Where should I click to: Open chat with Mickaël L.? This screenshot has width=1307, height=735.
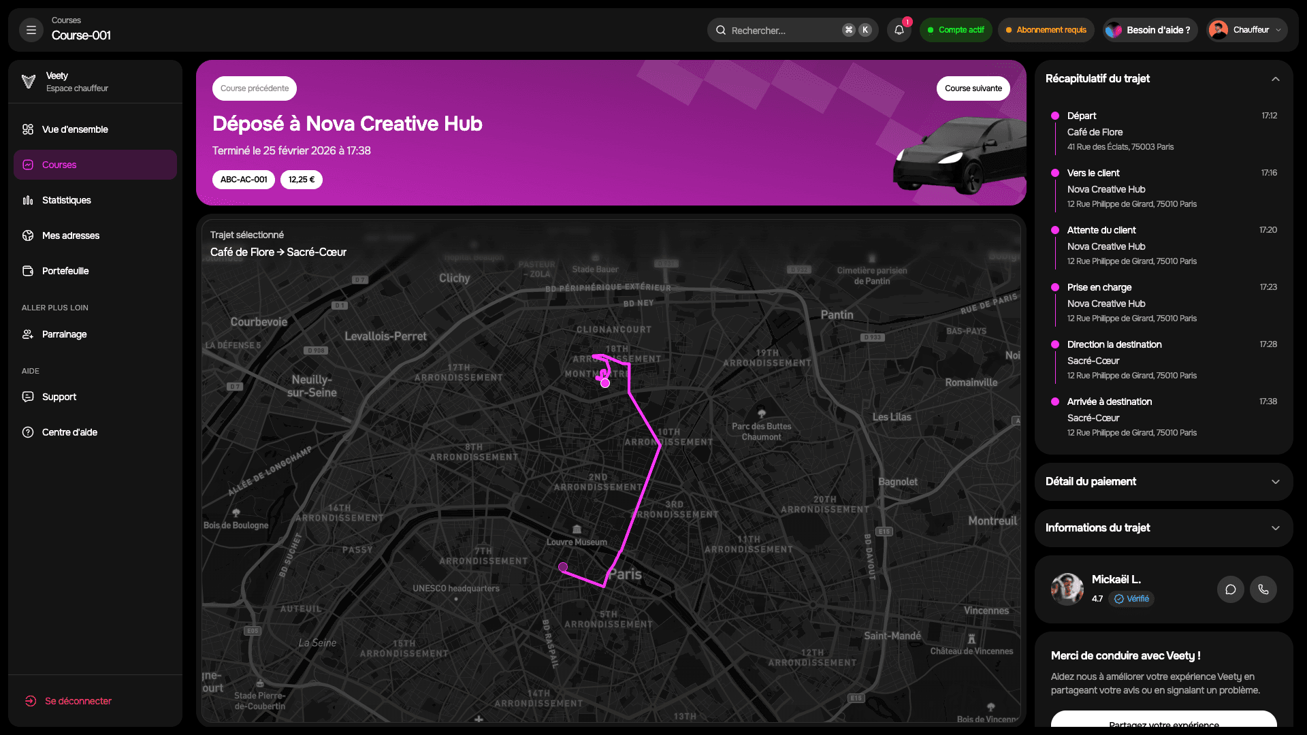point(1230,589)
